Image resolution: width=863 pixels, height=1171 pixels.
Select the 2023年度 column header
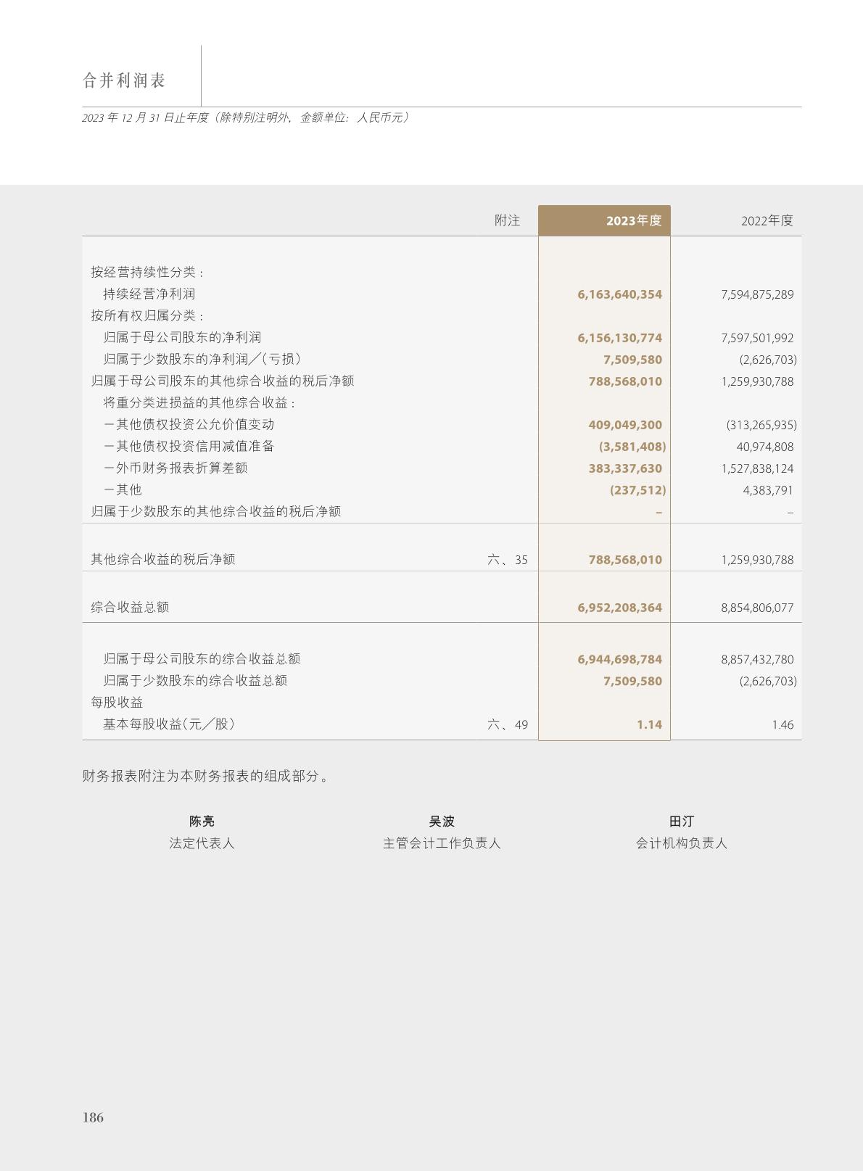click(x=633, y=220)
